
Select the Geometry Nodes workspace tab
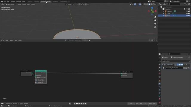point(46,2)
